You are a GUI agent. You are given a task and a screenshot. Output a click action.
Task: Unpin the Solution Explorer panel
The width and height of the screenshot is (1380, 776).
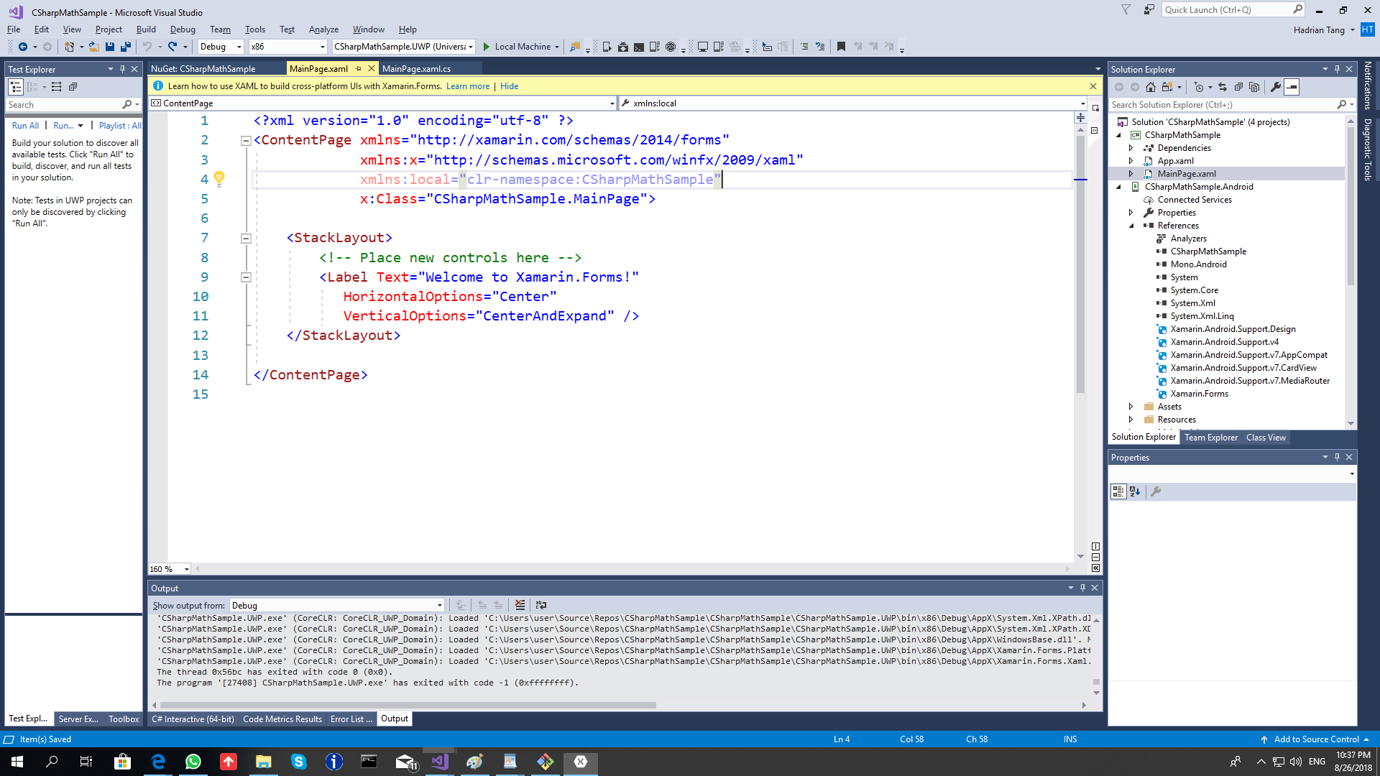(1338, 68)
